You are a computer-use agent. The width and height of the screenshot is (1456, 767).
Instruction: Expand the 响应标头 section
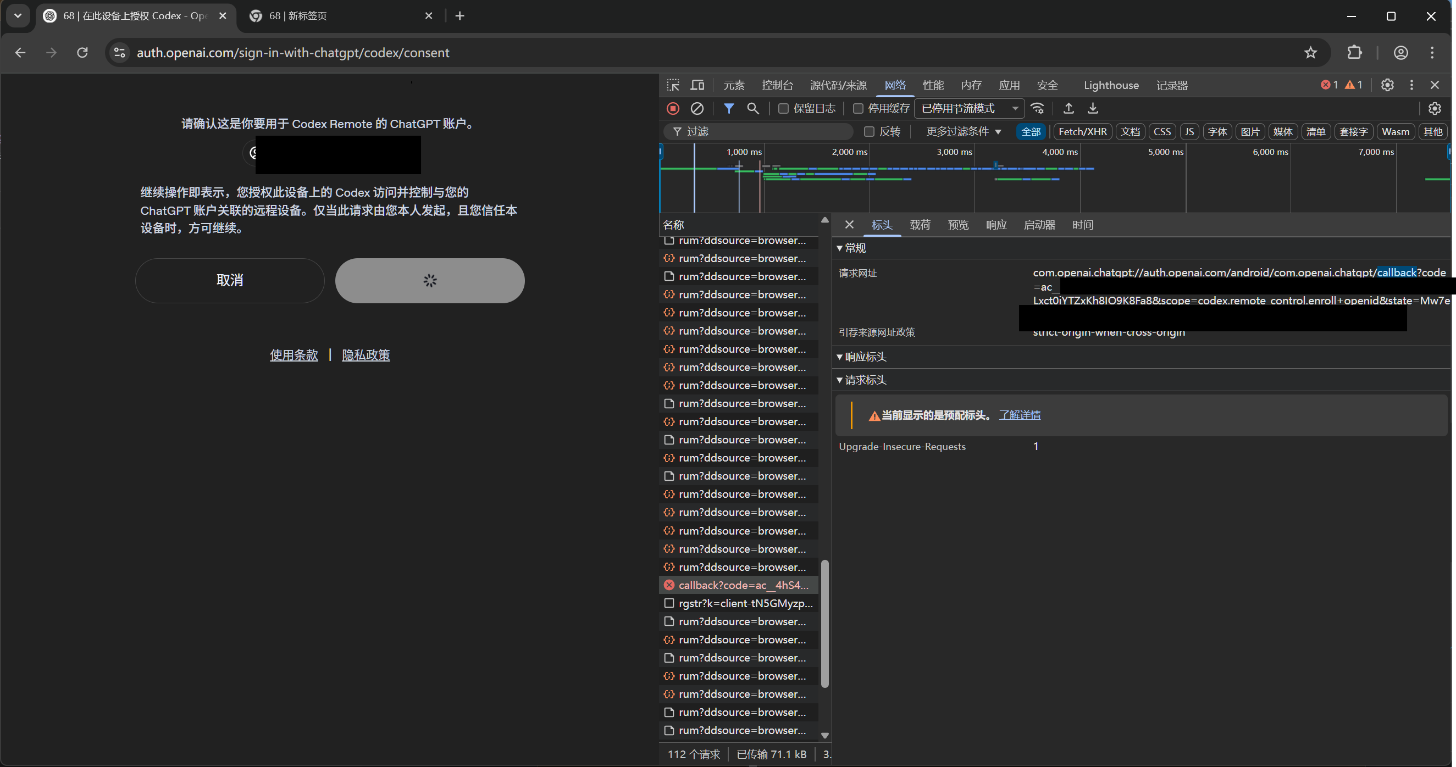pos(861,357)
